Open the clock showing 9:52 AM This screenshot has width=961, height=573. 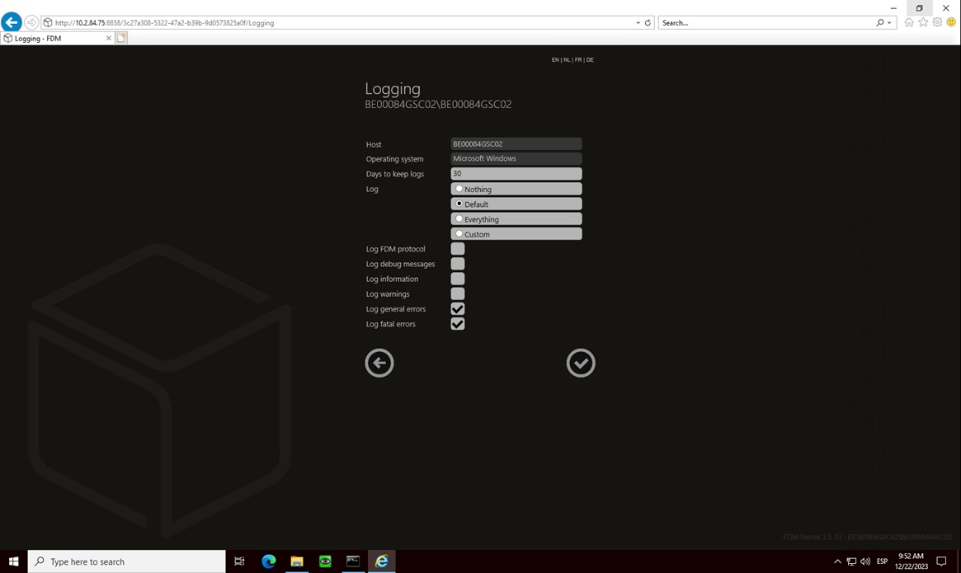point(912,561)
